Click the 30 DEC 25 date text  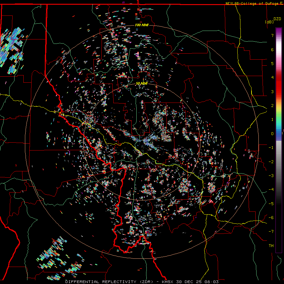(189, 282)
